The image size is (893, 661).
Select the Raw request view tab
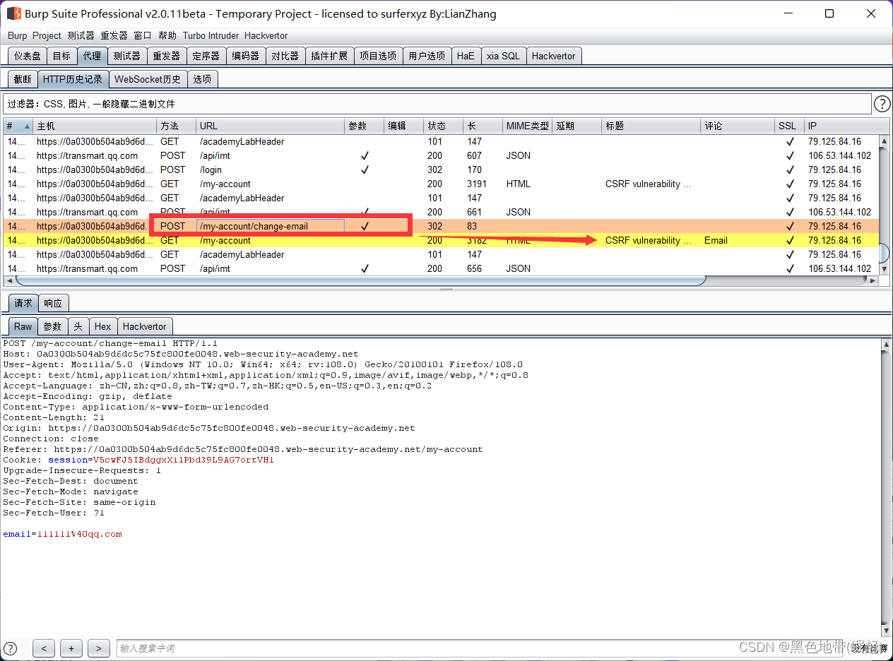[x=23, y=326]
